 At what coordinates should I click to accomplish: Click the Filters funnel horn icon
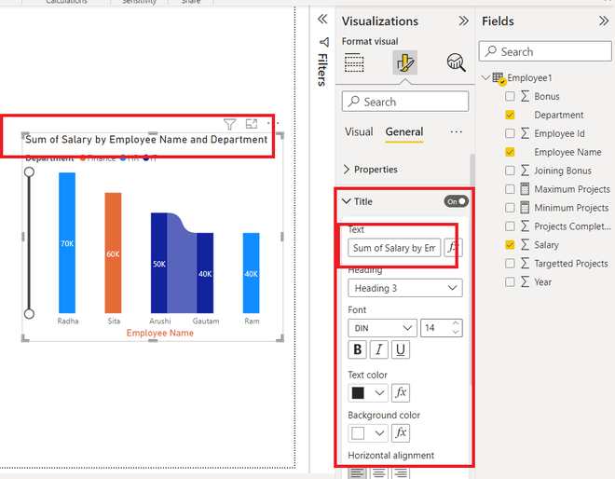(324, 42)
